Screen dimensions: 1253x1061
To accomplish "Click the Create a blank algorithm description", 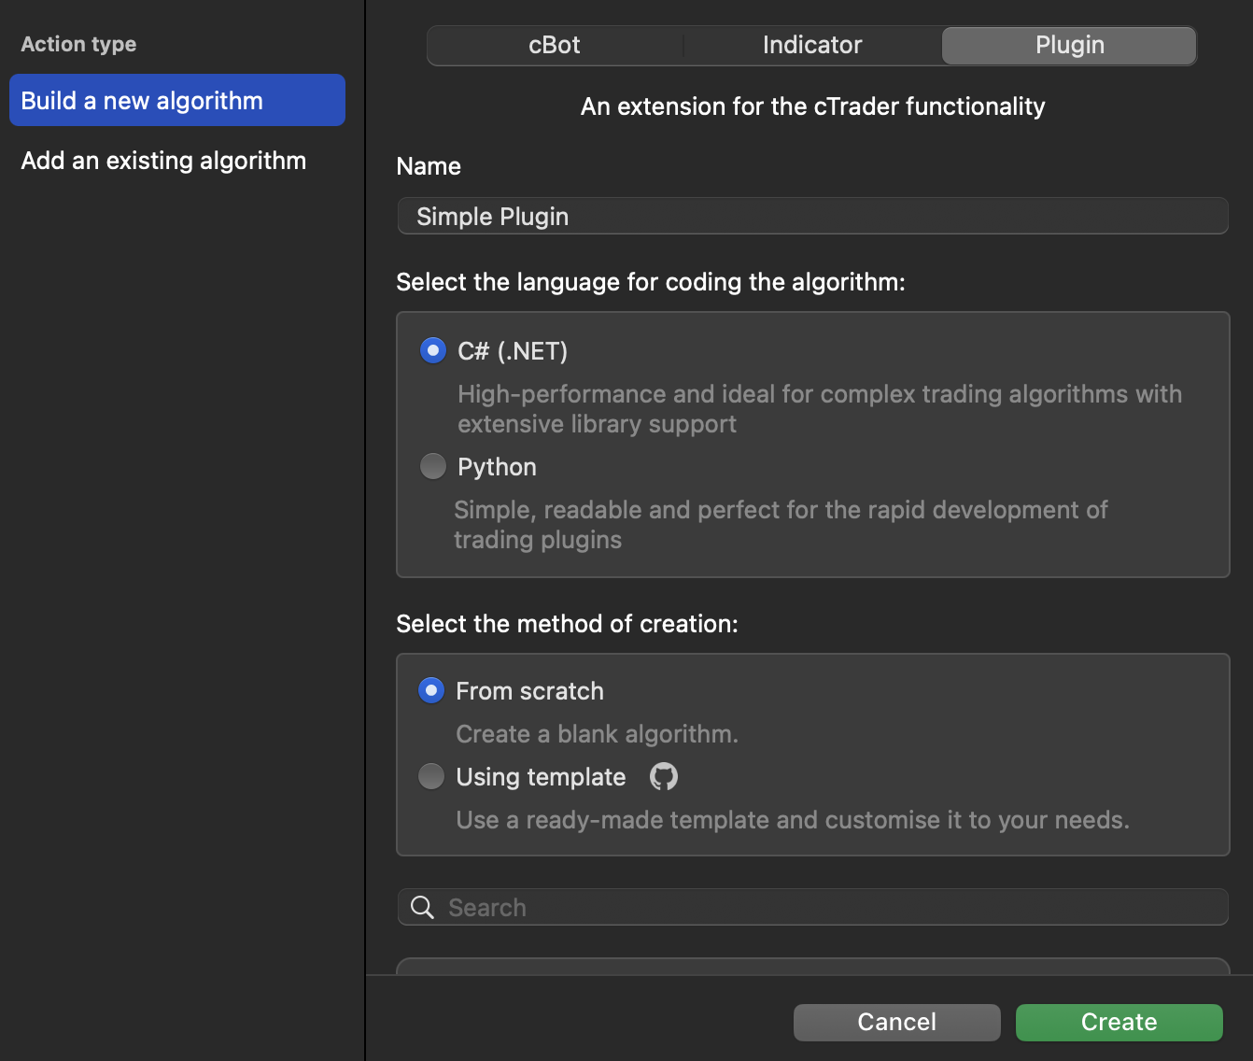I will 597,734.
